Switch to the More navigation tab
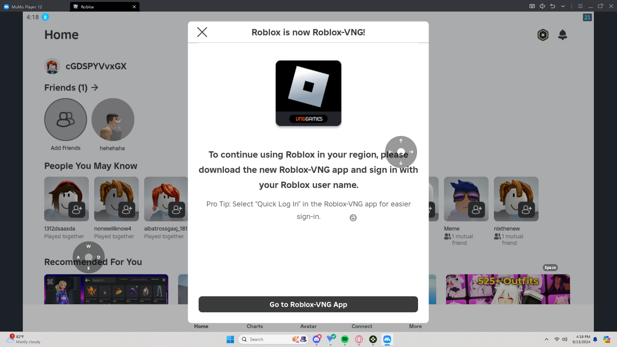 coord(416,326)
